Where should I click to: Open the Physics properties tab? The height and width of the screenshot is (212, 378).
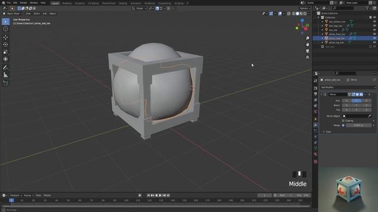tap(315, 137)
